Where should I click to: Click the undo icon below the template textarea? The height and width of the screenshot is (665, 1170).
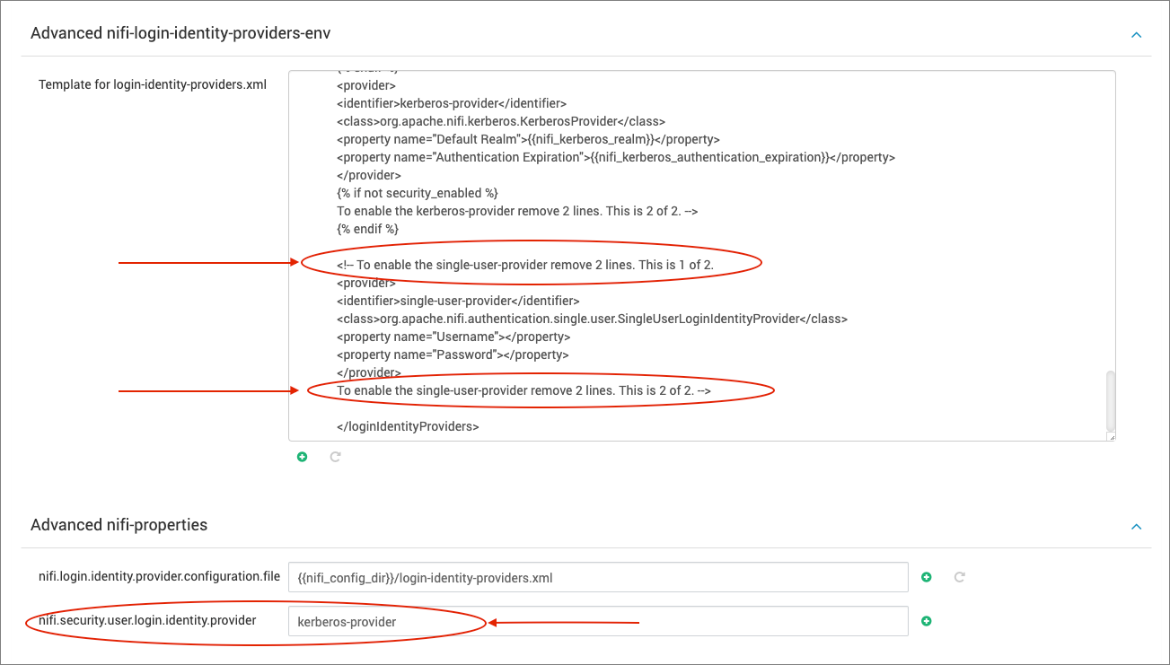(x=335, y=457)
